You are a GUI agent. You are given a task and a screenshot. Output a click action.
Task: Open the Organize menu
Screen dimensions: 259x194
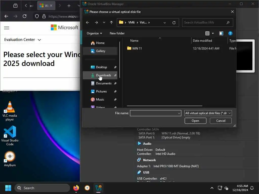tap(94, 33)
